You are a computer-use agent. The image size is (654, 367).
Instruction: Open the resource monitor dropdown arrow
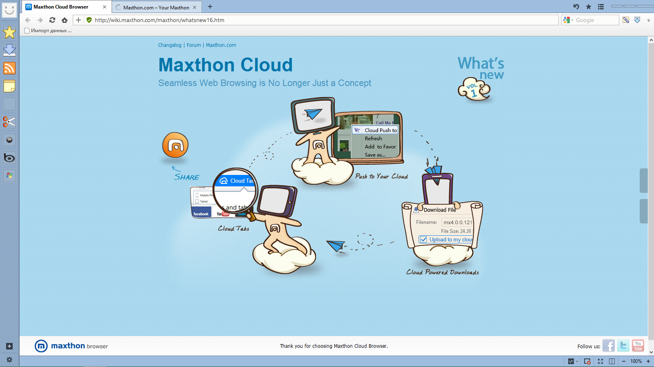tap(577, 362)
